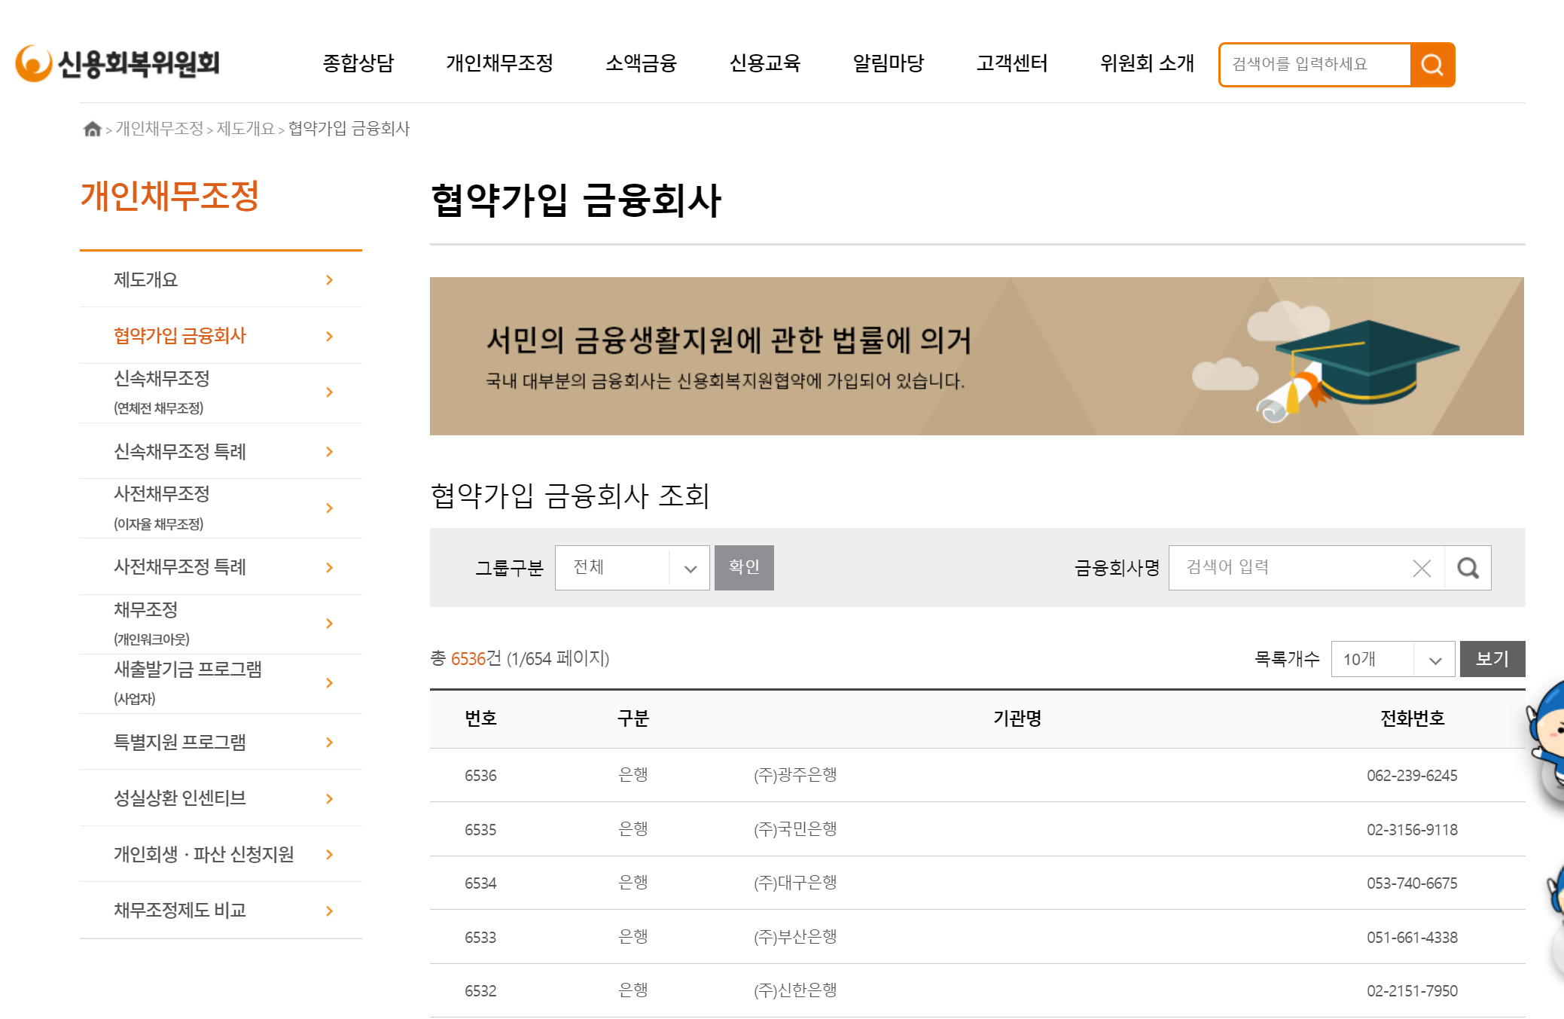Click the 금융회사명 search magnifier icon
Image resolution: width=1564 pixels, height=1019 pixels.
tap(1468, 568)
